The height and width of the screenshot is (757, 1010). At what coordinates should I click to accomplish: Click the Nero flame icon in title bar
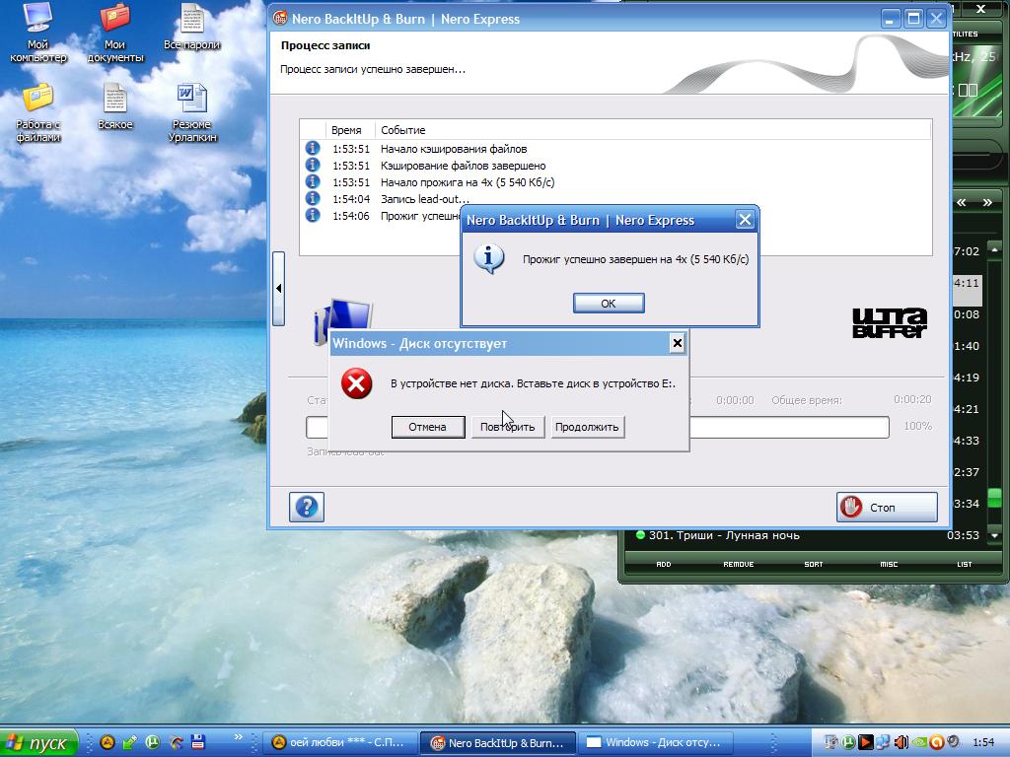click(279, 18)
